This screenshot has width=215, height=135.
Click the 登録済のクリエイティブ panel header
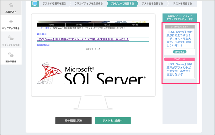(x=180, y=18)
